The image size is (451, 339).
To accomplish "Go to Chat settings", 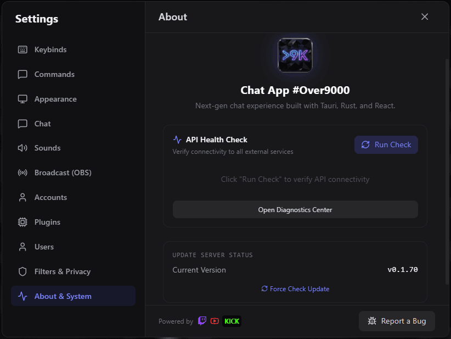I will 42,124.
